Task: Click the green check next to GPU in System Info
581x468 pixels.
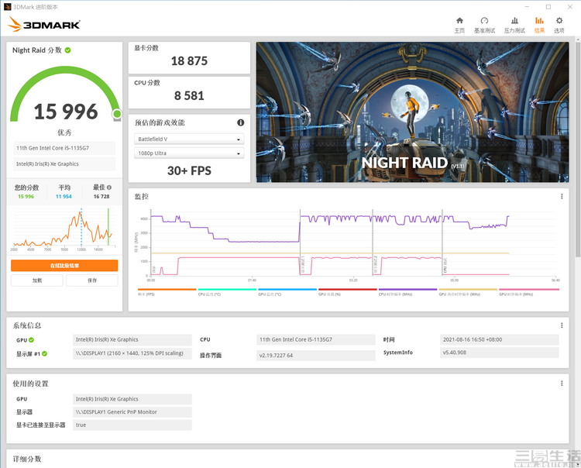Action: (32, 340)
